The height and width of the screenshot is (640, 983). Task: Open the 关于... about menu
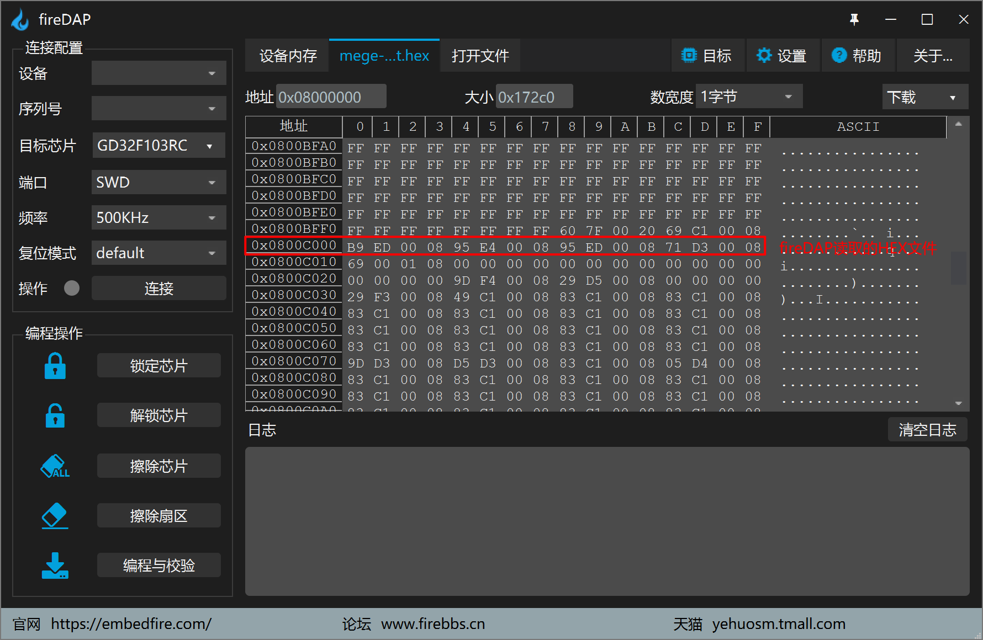933,56
